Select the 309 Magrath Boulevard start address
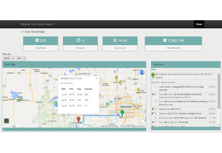Screen dimensions: 222x153 point(184,76)
